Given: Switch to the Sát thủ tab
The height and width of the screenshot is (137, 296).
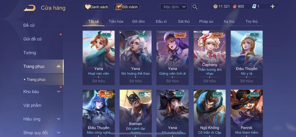Looking at the screenshot, I should 184,22.
